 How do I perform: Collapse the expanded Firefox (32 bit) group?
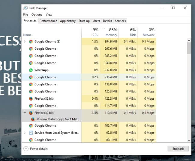[25, 113]
